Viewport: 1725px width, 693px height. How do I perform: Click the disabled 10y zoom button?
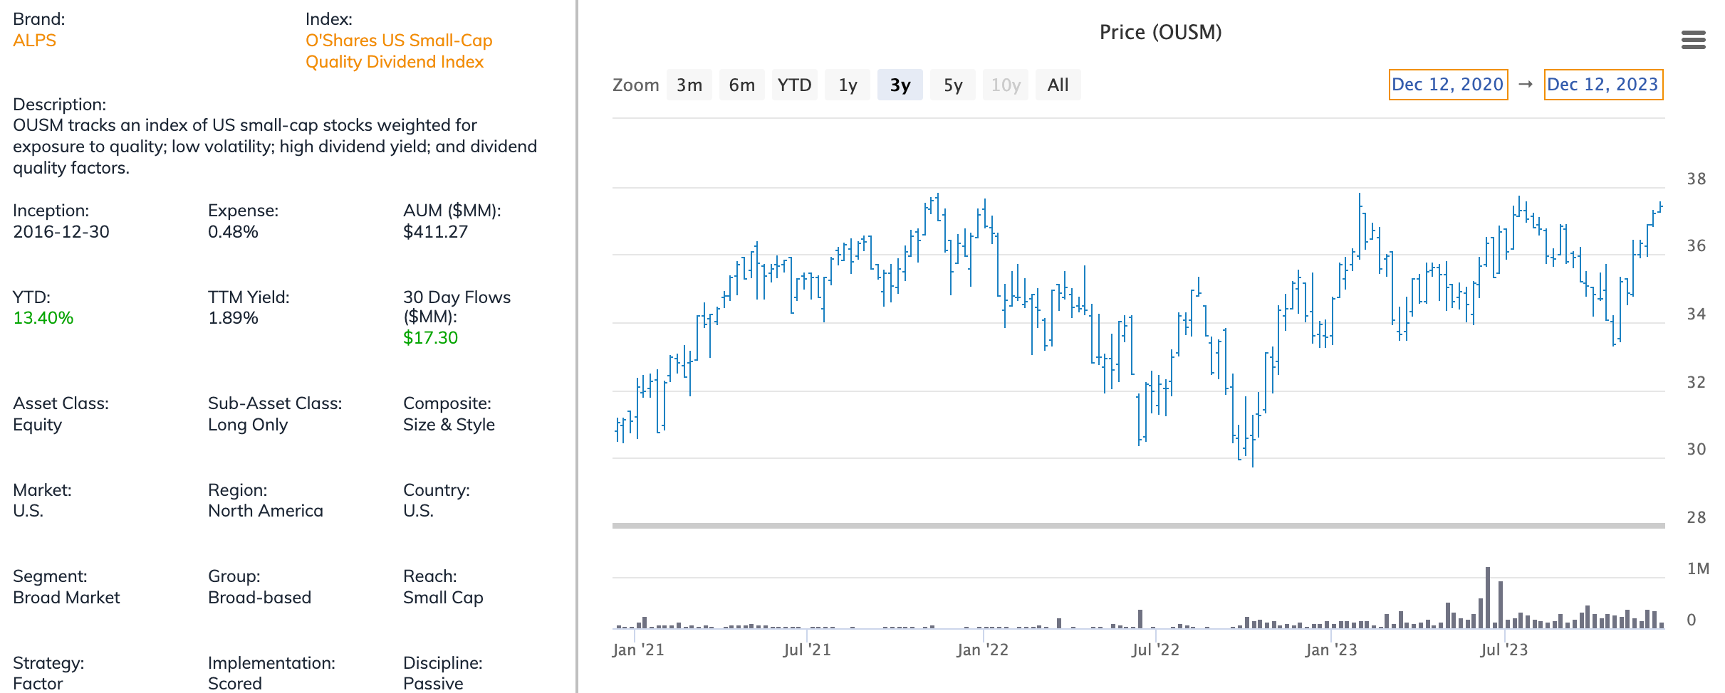(1006, 85)
